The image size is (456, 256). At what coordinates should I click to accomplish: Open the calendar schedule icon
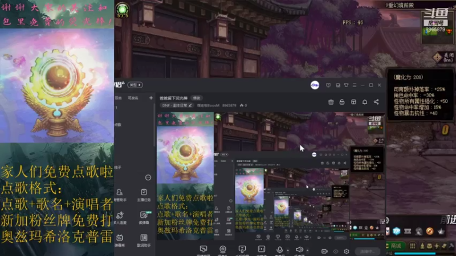click(331, 102)
